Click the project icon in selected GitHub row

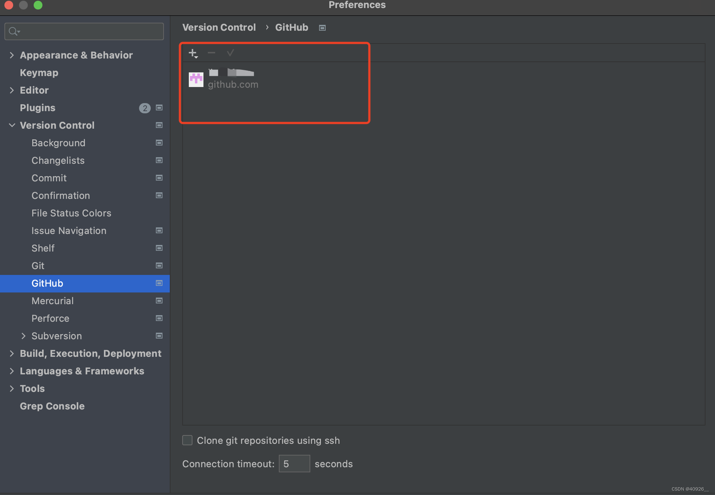click(x=159, y=283)
